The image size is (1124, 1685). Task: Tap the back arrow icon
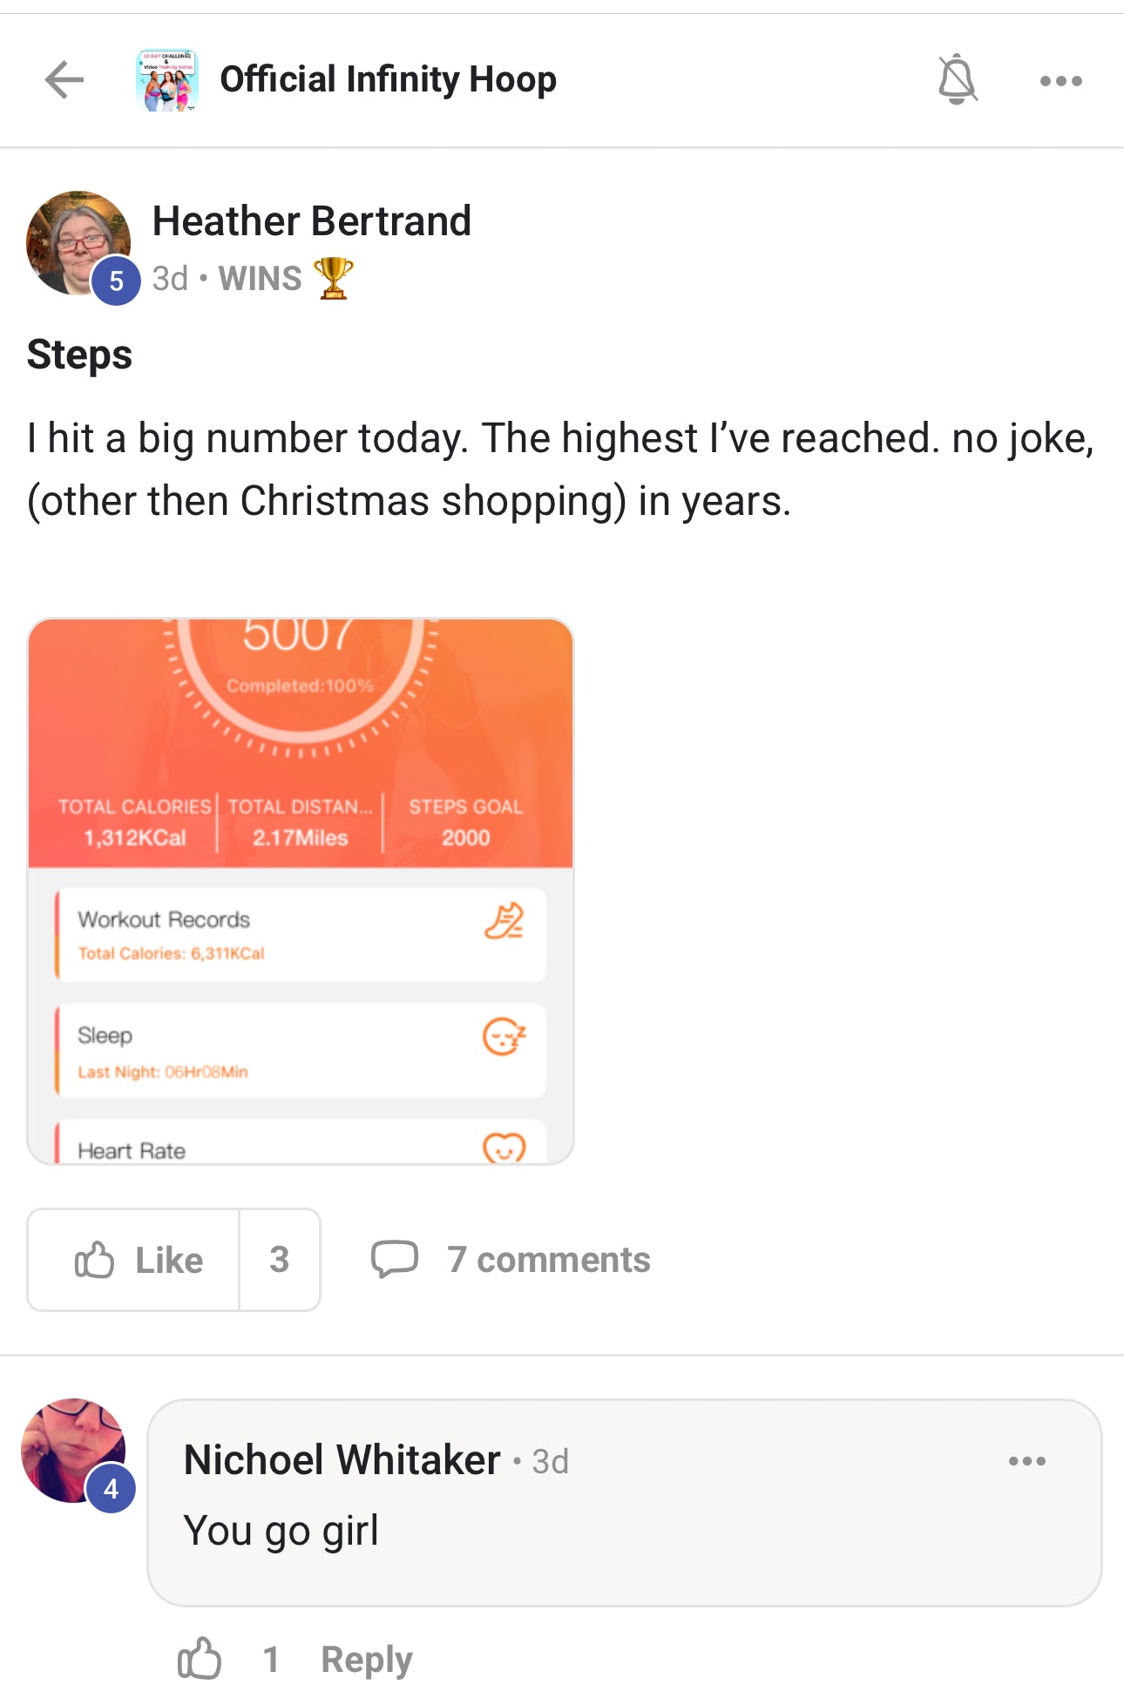[64, 80]
